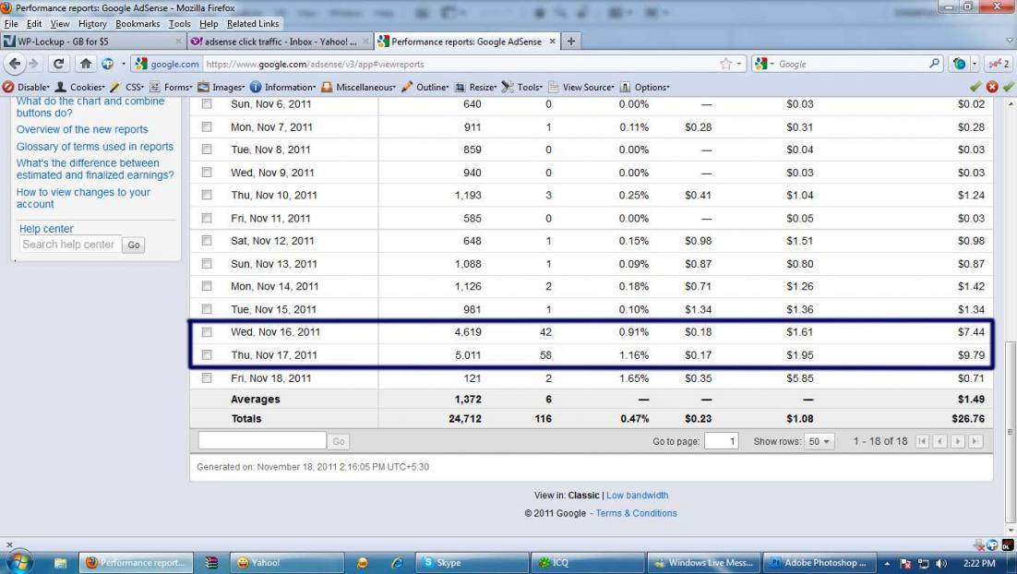Reload the page with the refresh icon

58,64
